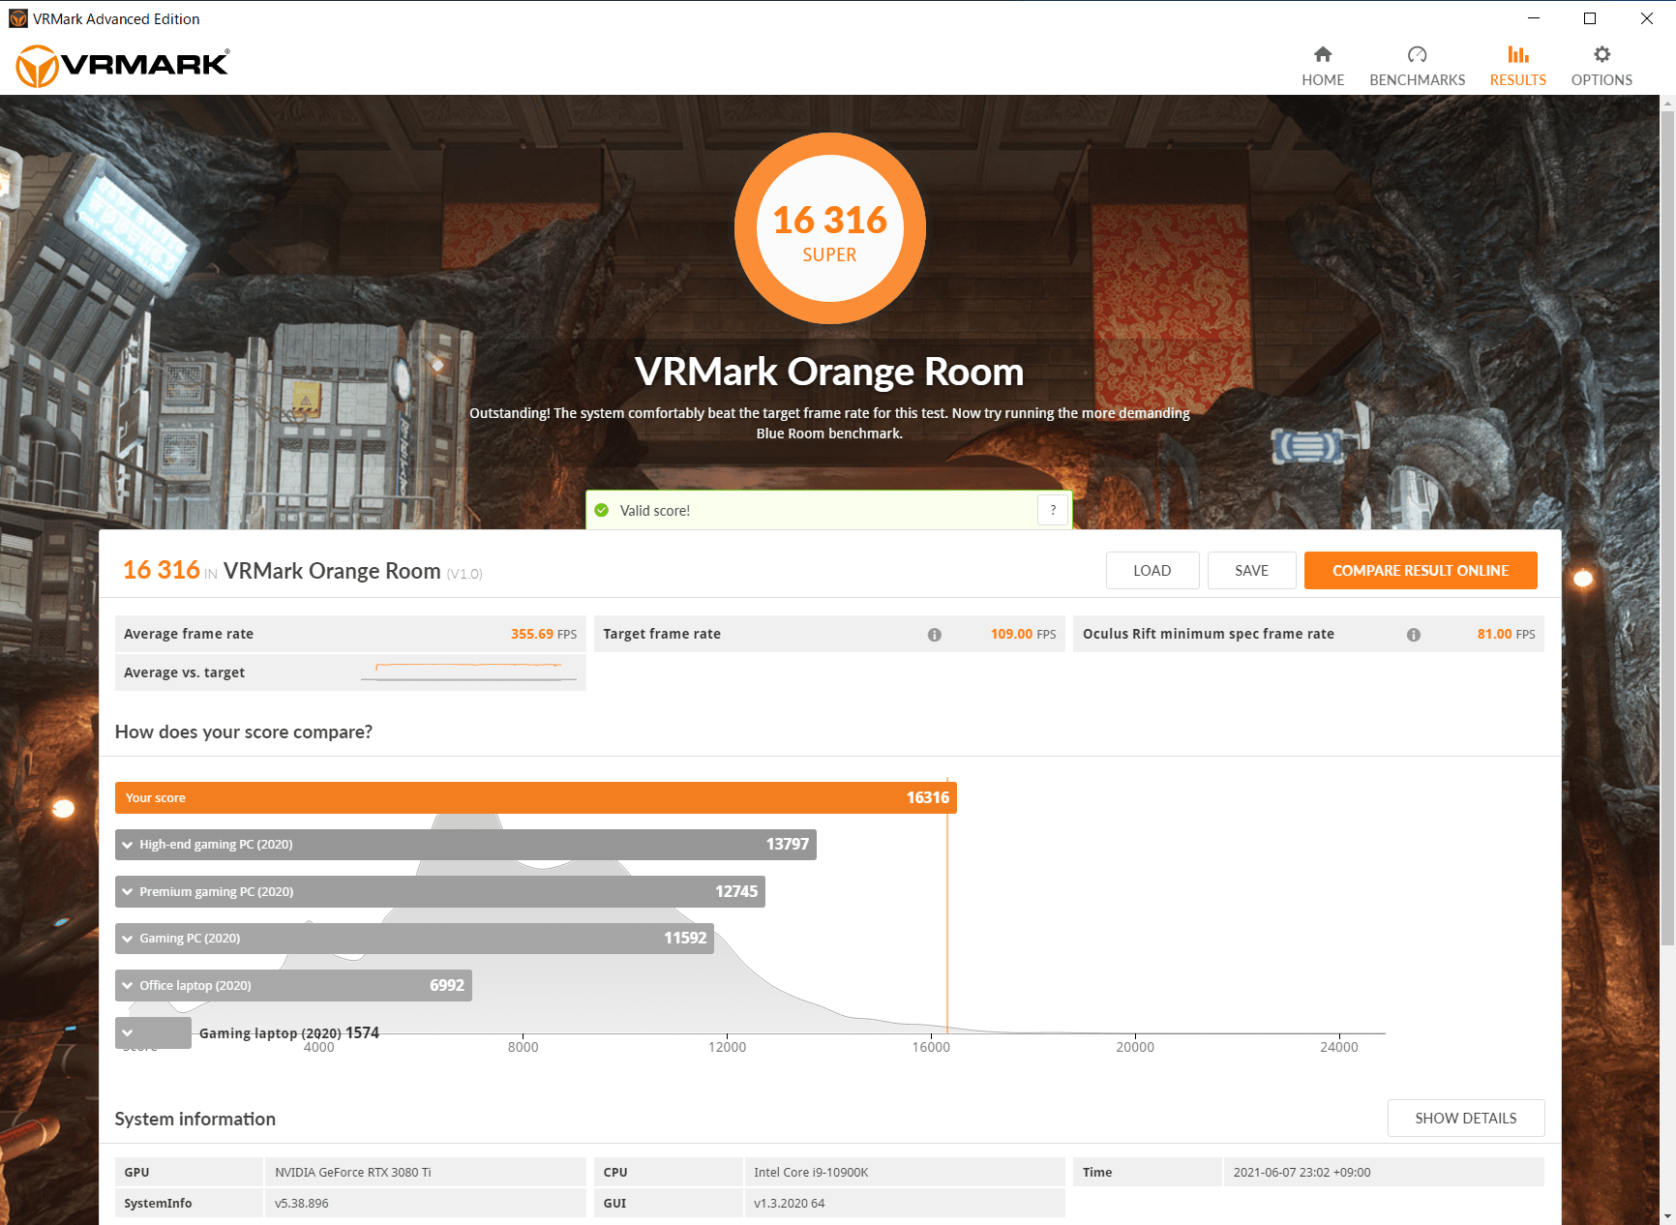Show info for Target frame rate

click(935, 635)
